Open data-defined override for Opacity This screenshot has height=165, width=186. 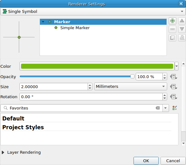[x=173, y=77]
